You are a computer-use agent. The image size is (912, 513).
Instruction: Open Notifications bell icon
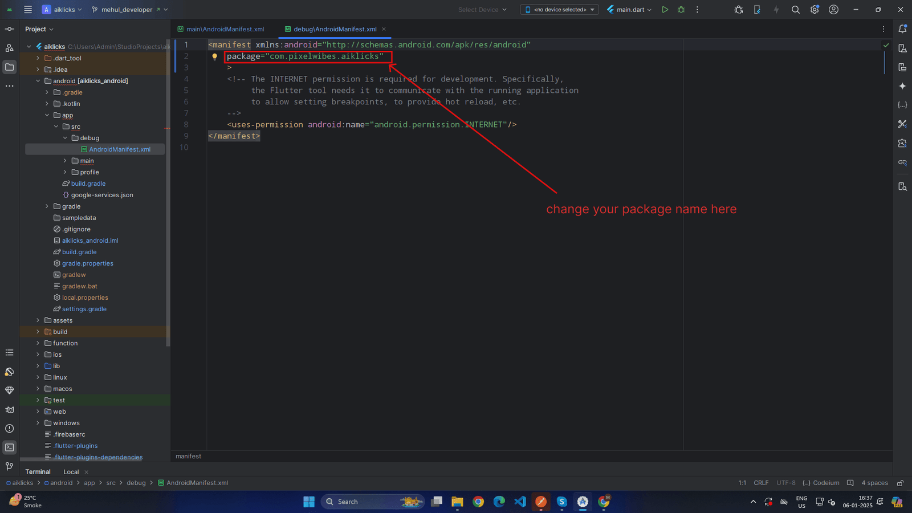902,29
